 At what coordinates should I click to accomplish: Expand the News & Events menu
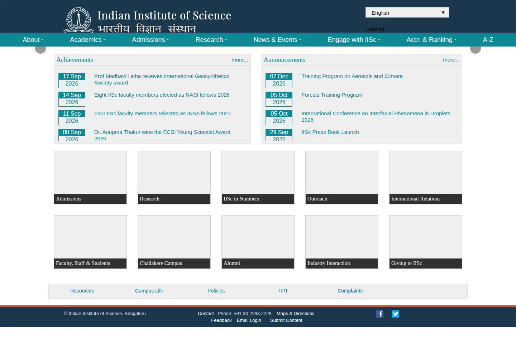point(278,40)
